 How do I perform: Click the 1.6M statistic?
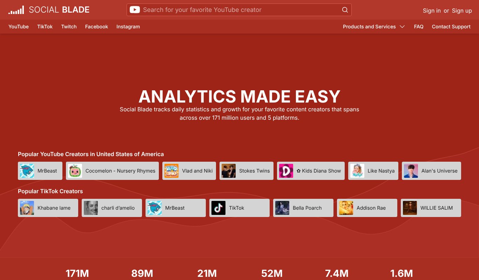[402, 273]
